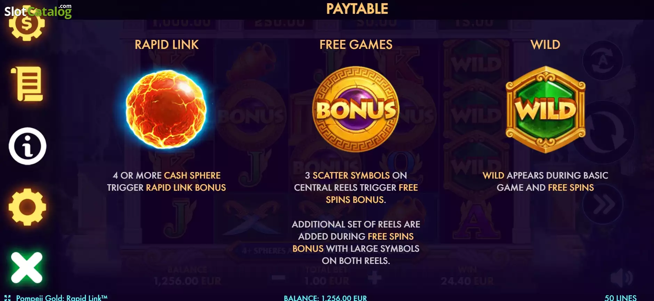Click the golden Bonus scatter symbol
This screenshot has height=301, width=654.
[x=356, y=109]
